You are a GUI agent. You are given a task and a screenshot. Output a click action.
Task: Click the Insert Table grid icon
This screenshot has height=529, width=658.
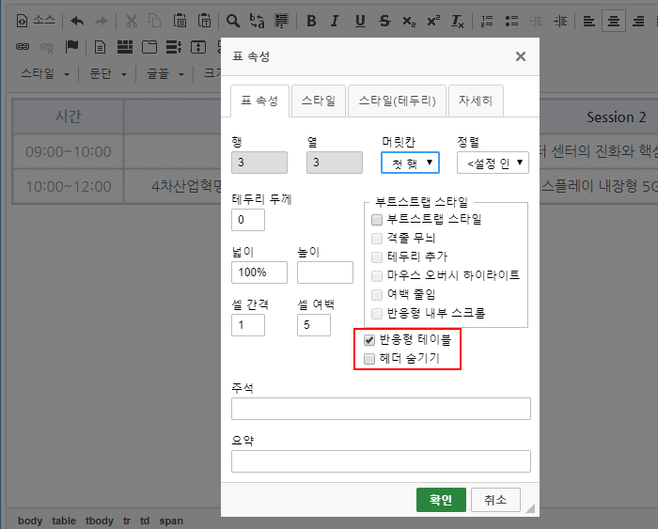(x=125, y=47)
